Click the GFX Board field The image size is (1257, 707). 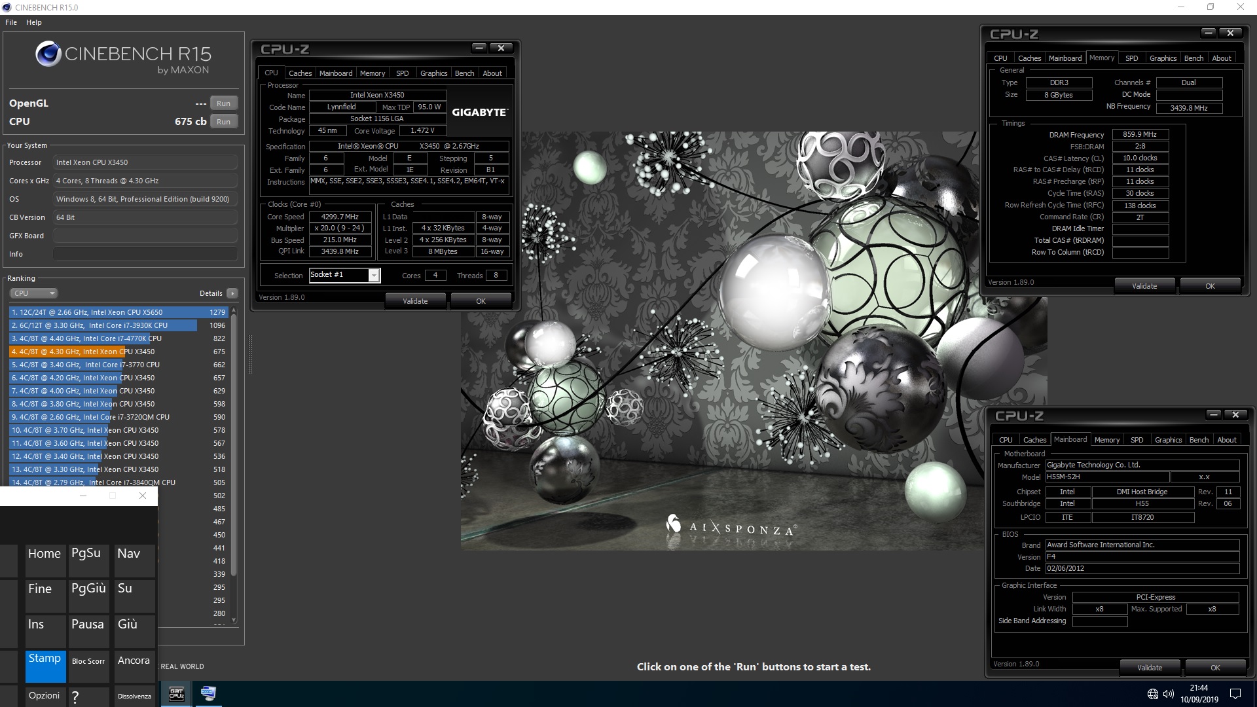145,236
